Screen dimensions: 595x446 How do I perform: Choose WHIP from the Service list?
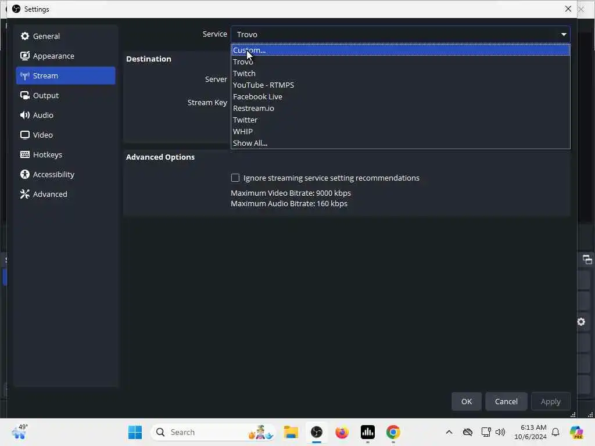pyautogui.click(x=400, y=132)
